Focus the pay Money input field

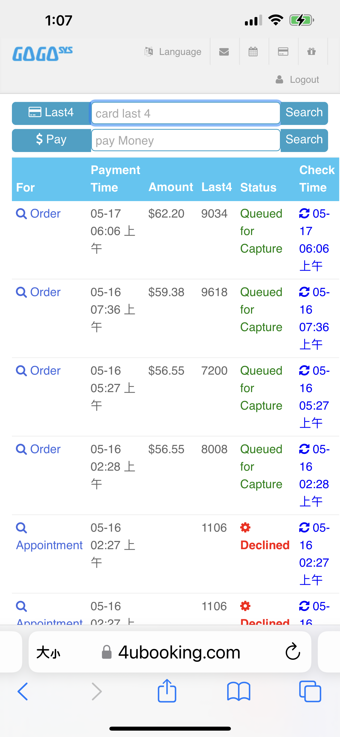186,140
